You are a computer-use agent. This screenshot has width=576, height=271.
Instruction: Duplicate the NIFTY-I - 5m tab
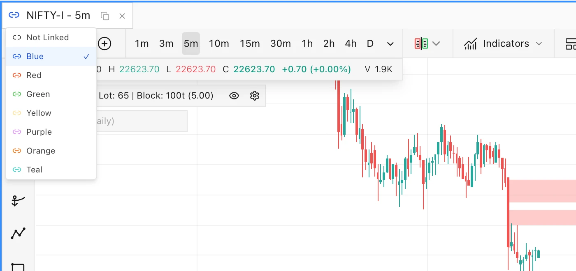pos(105,16)
